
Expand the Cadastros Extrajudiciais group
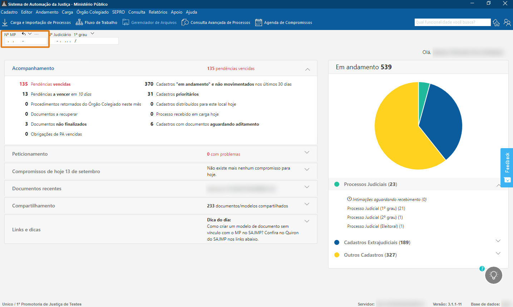click(x=498, y=241)
